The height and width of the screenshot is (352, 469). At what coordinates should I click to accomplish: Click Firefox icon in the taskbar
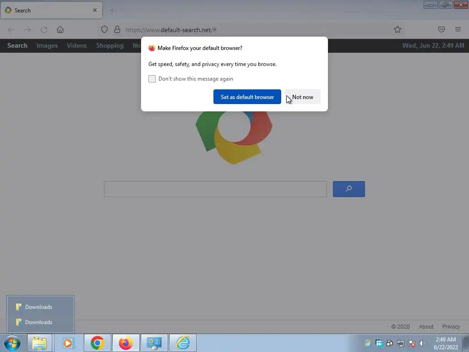click(x=126, y=343)
